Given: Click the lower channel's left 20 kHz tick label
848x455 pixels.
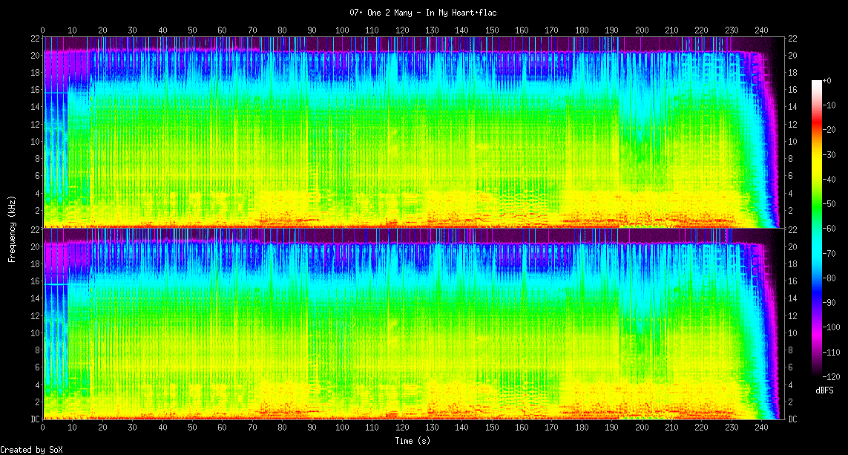Looking at the screenshot, I should click(x=34, y=247).
